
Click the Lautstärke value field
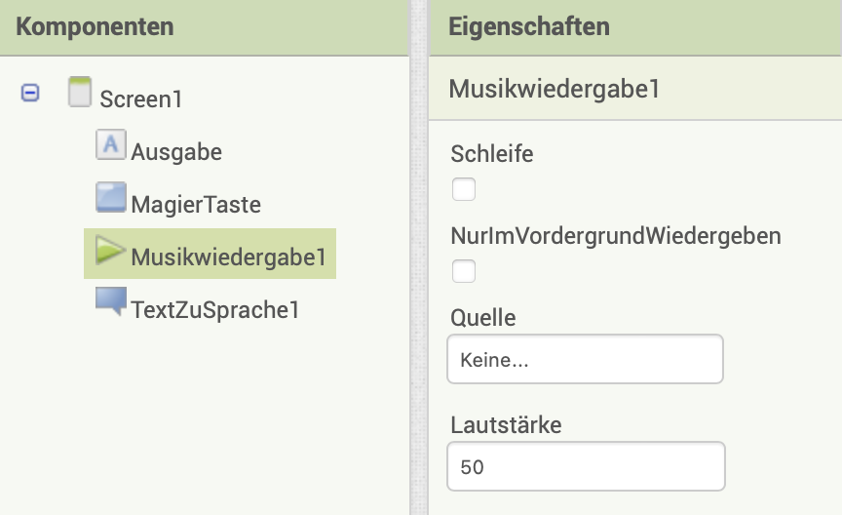(x=585, y=466)
